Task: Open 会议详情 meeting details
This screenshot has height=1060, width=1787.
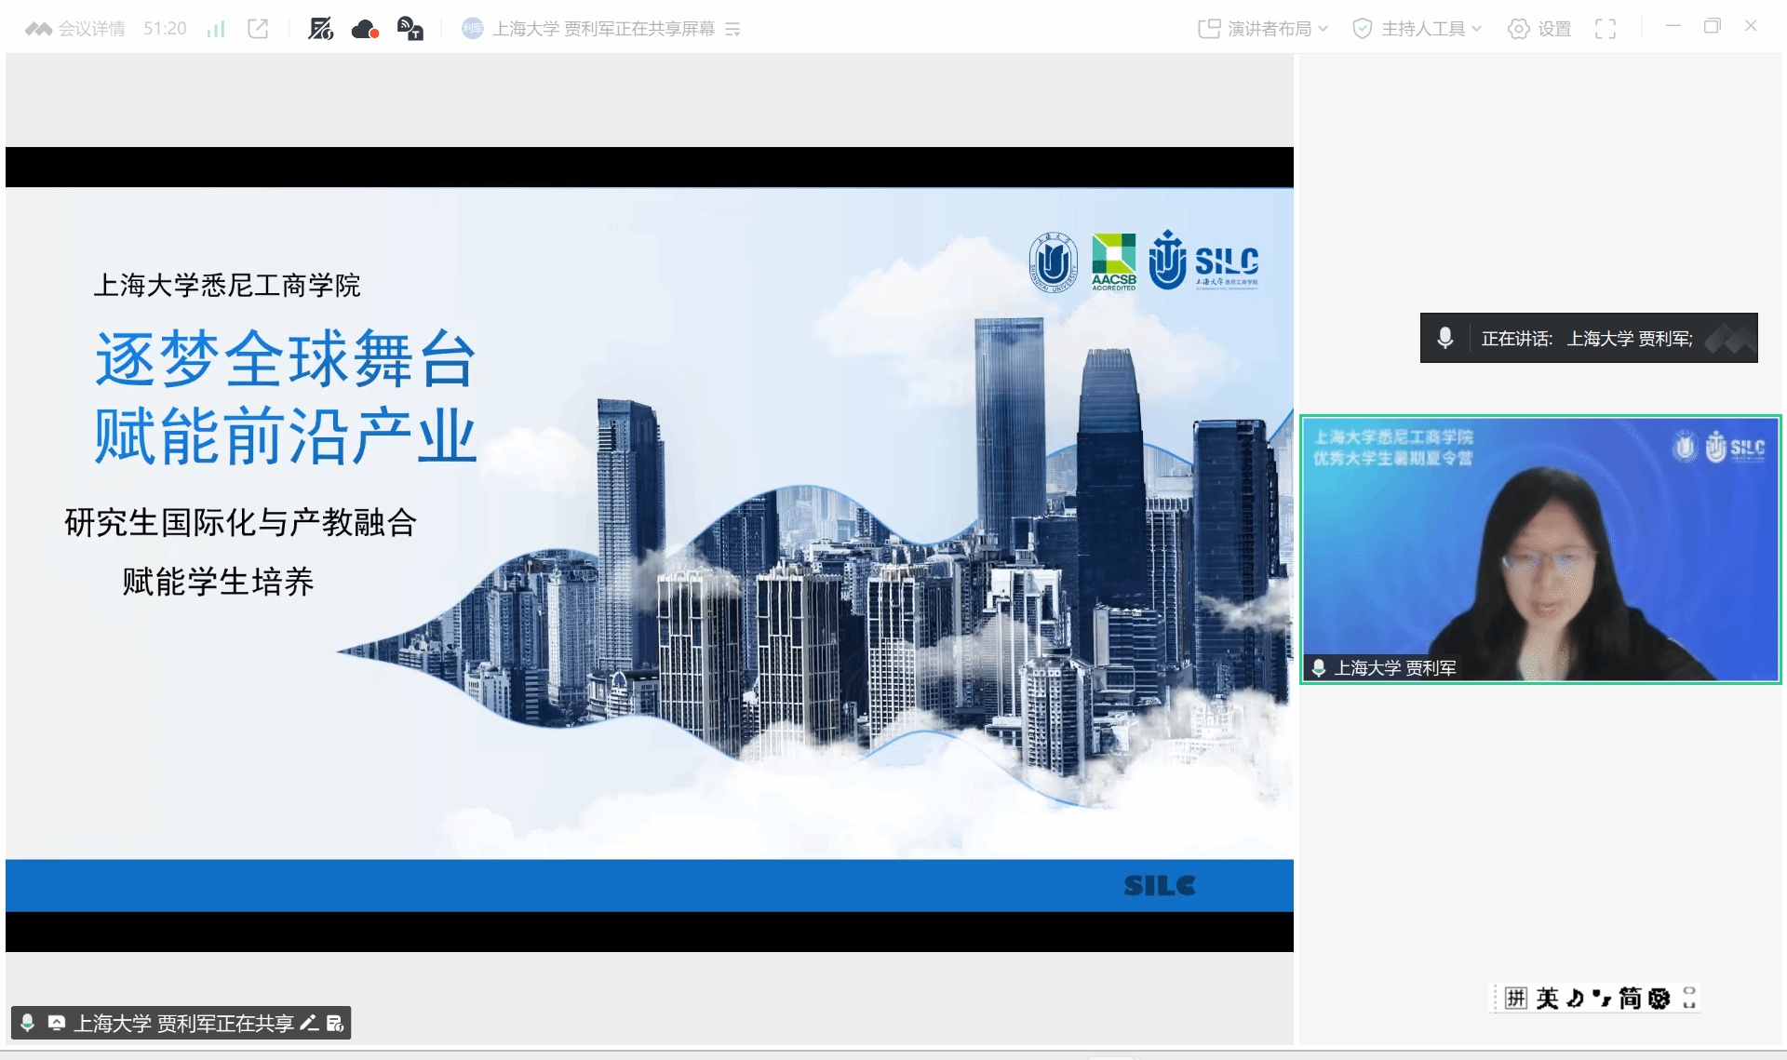Action: click(75, 29)
